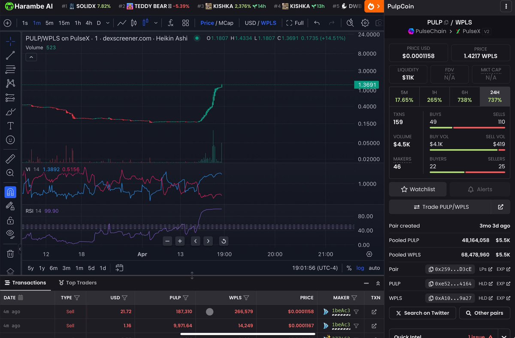Open chart settings gear in toolbar
Screen dimensions: 515x338
365,23
